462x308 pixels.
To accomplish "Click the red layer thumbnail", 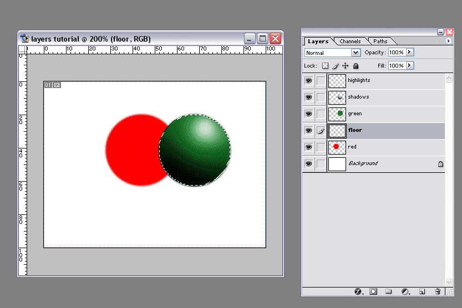I will point(337,147).
